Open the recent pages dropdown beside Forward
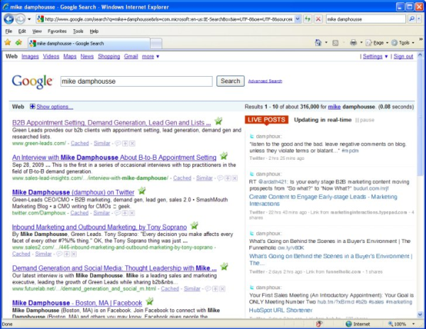 pyautogui.click(x=29, y=19)
